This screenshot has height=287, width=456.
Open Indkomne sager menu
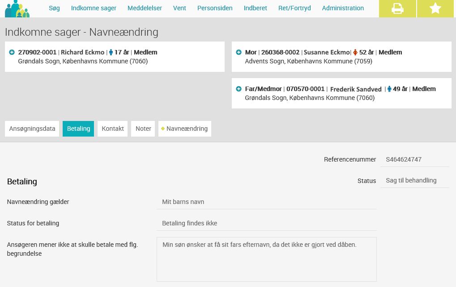[x=94, y=8]
